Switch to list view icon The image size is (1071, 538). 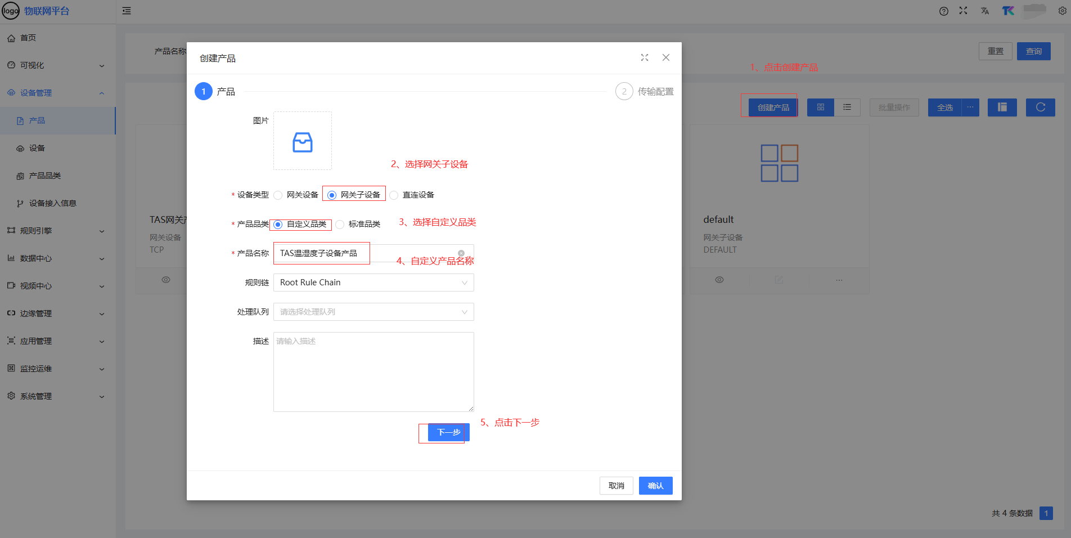847,107
